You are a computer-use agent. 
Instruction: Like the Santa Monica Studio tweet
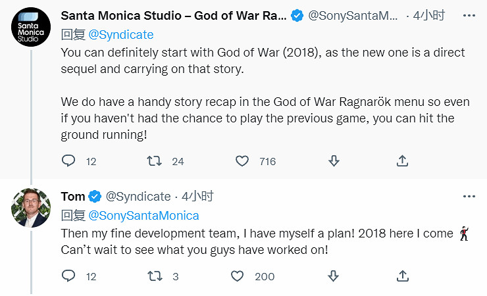(x=242, y=160)
